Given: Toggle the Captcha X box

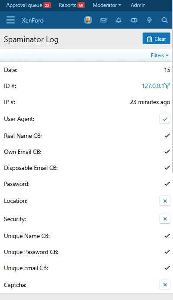Looking at the screenshot, I should pos(165,285).
